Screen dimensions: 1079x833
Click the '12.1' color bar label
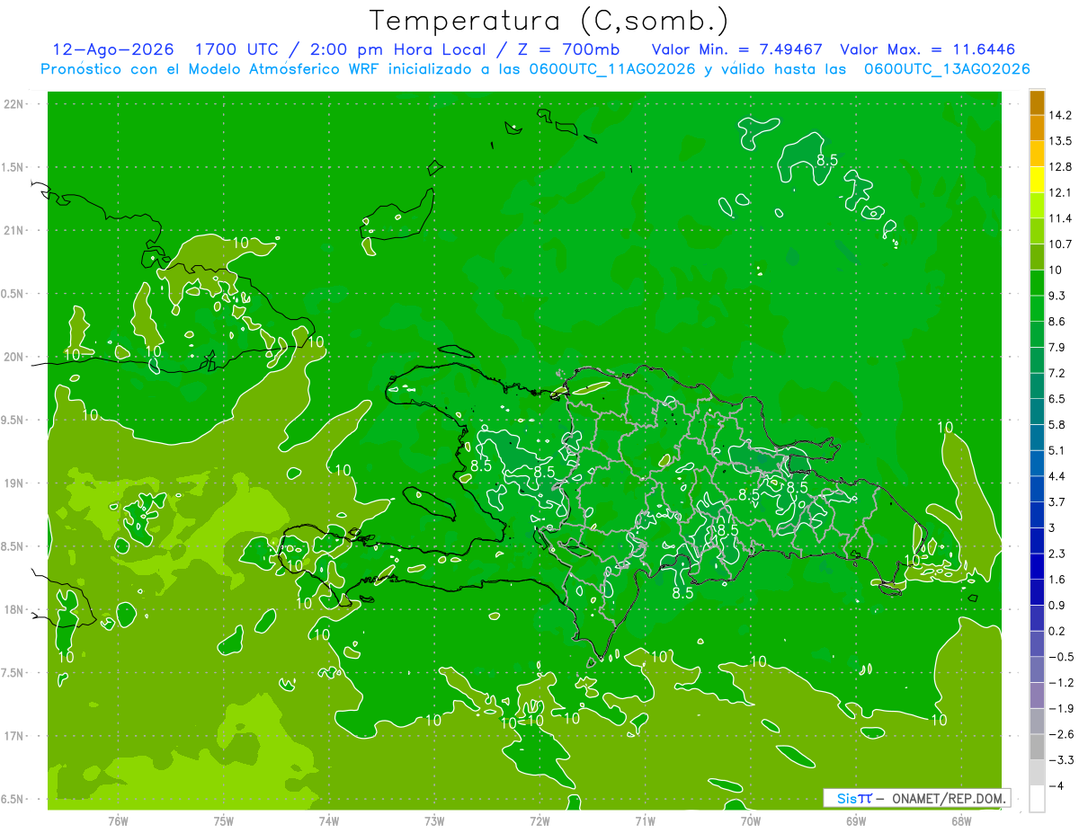tap(1061, 192)
